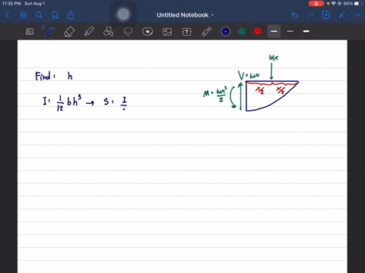
Task: Go back using the left chevron
Action: pyautogui.click(x=8, y=15)
